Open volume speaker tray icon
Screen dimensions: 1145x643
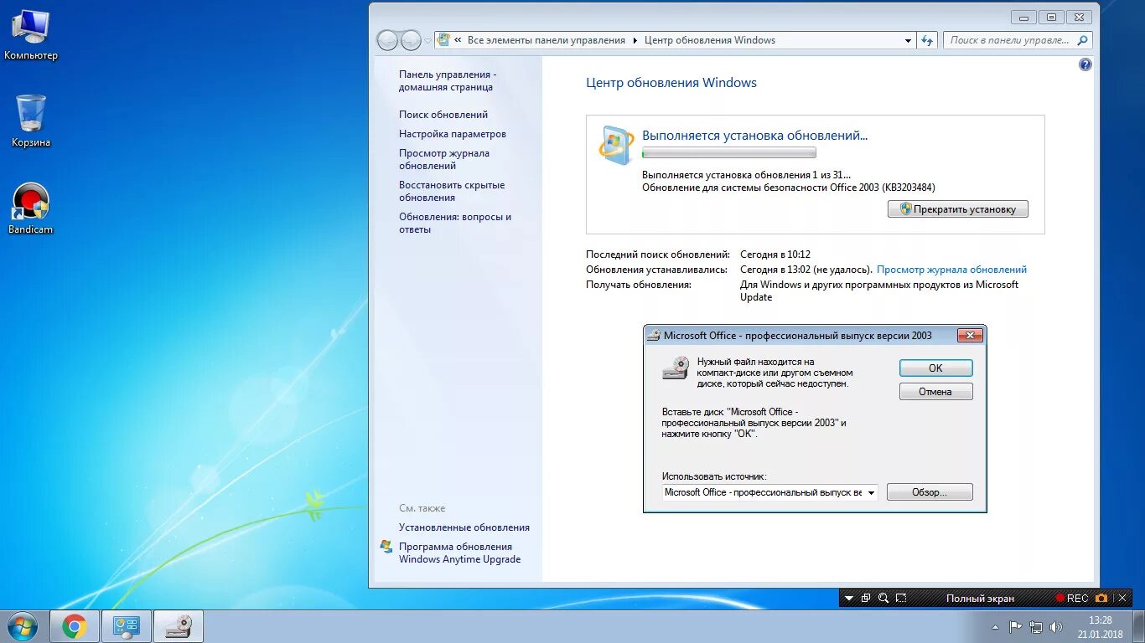pos(1056,626)
